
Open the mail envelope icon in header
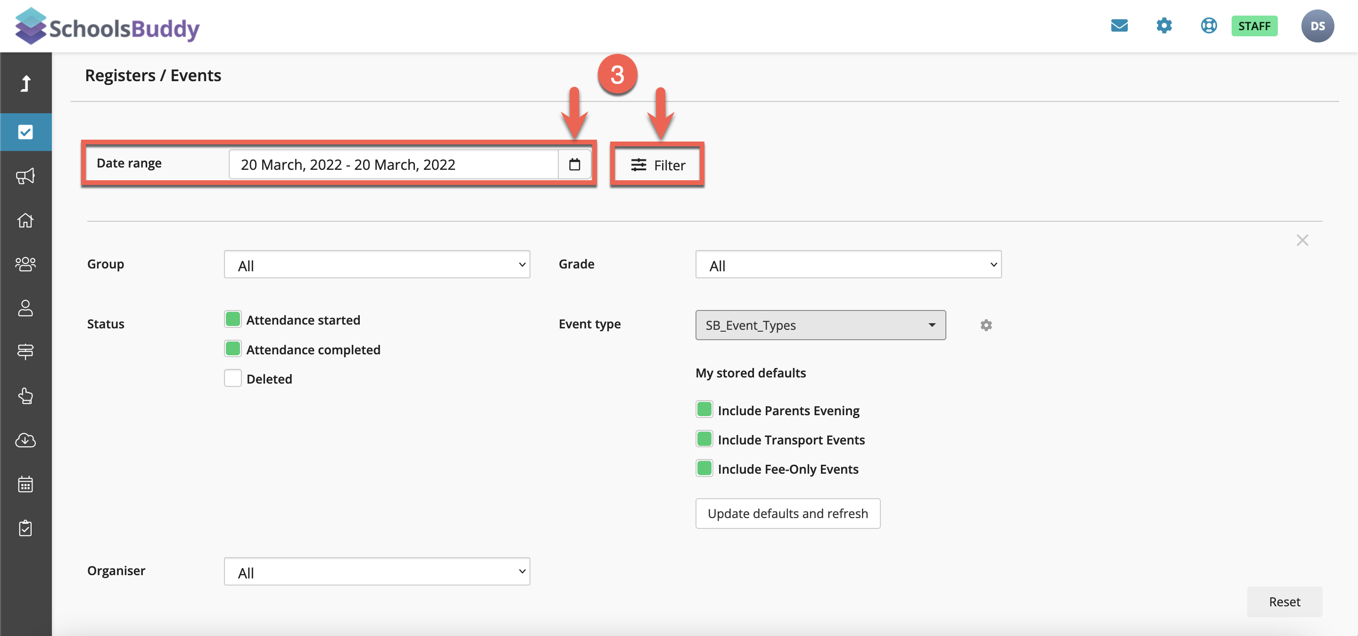pos(1118,25)
